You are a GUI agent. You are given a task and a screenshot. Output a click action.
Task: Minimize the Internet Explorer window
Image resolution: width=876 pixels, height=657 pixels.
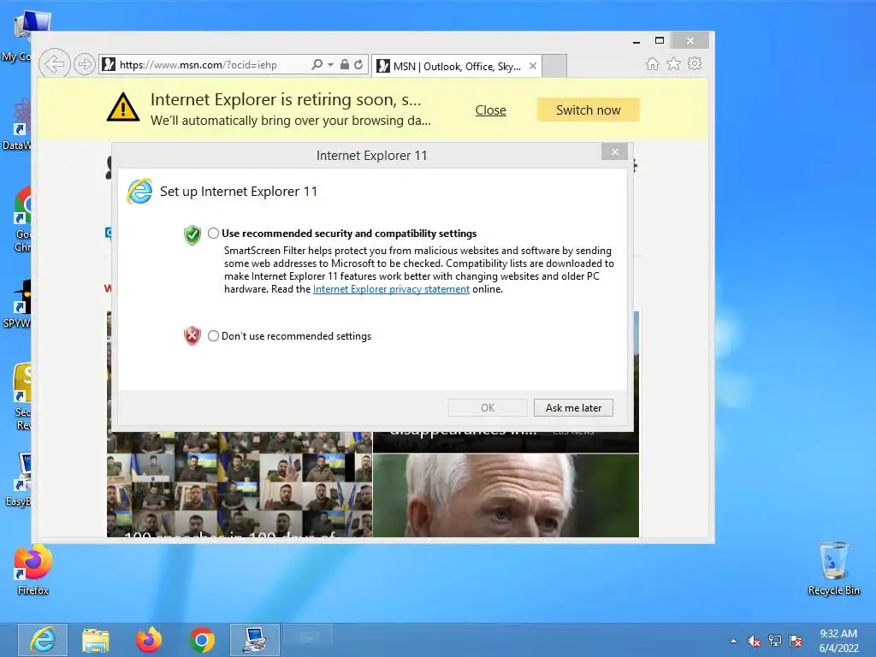coord(636,41)
